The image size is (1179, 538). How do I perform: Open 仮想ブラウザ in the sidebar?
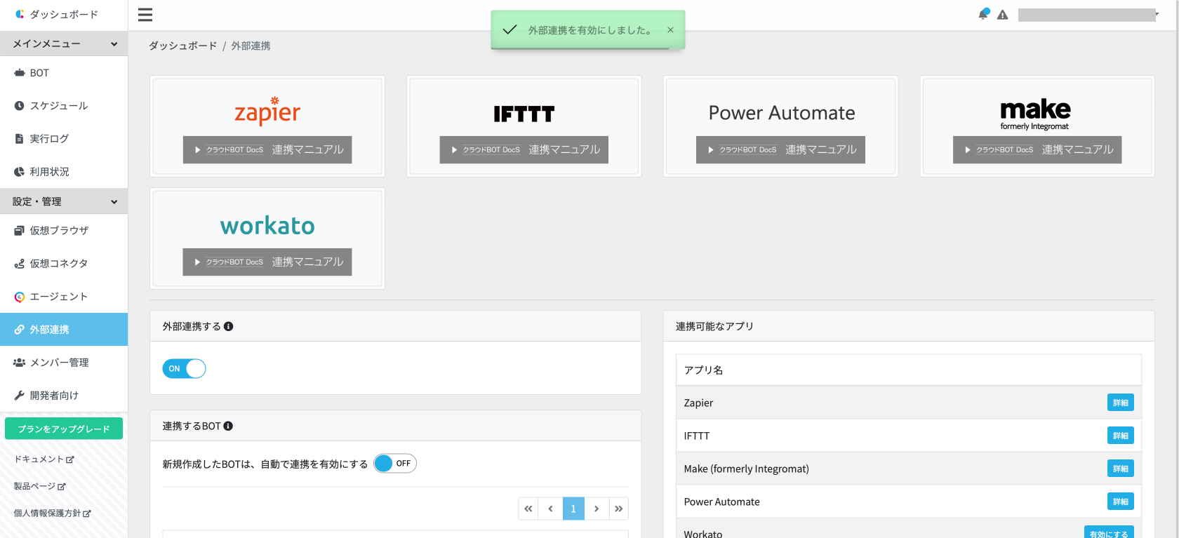coord(64,231)
